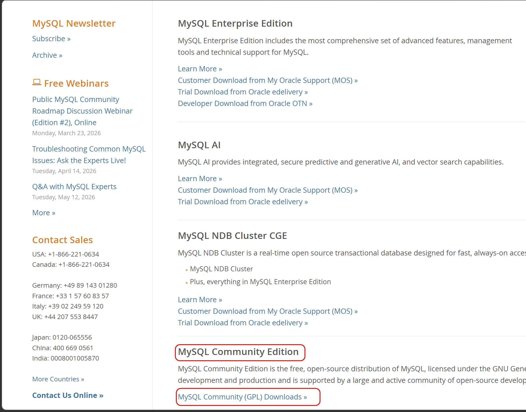Click the Germany: +49 89 143 01280 line
Screen dimensions: 526x412
click(x=75, y=285)
